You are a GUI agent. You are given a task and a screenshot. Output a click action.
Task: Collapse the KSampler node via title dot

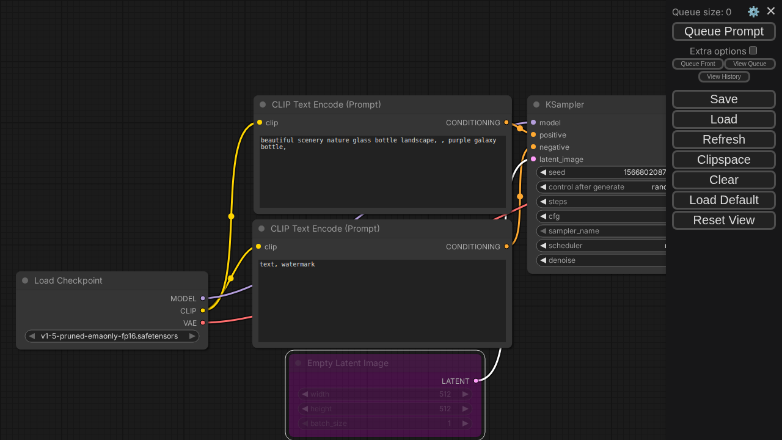(536, 105)
